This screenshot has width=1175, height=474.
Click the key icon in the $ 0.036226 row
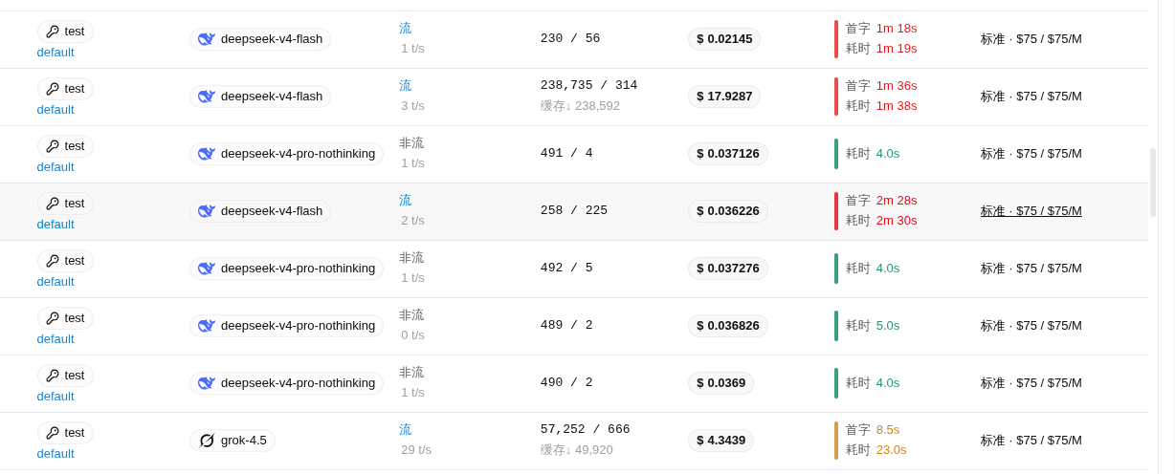53,204
